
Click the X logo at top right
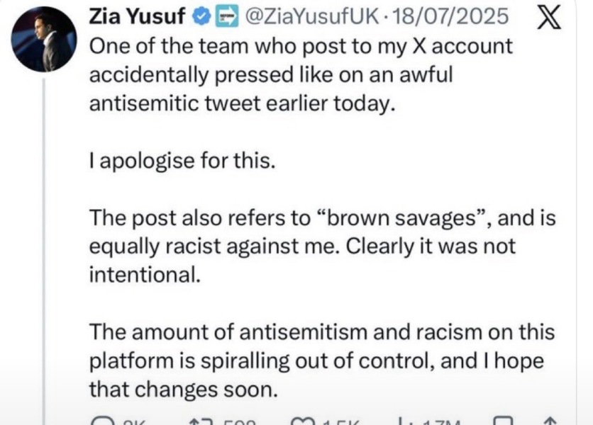549,18
